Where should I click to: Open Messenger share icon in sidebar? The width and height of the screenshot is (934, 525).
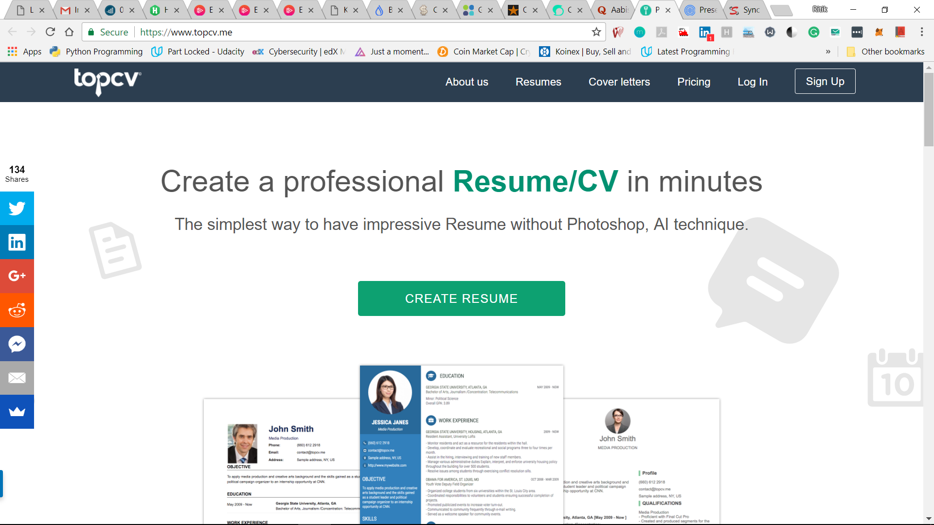pos(17,344)
